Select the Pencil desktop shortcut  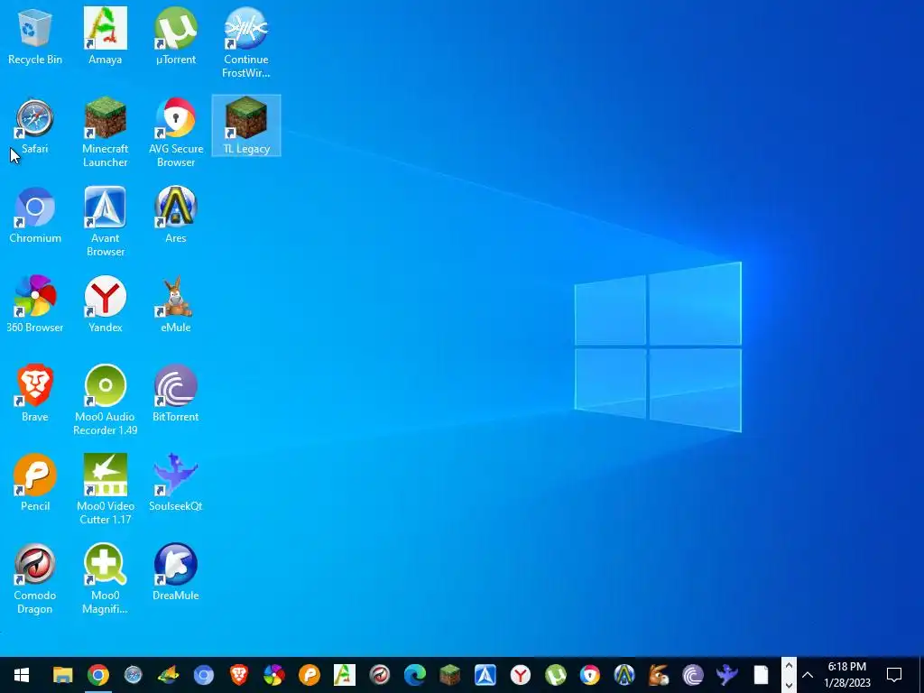pyautogui.click(x=35, y=484)
